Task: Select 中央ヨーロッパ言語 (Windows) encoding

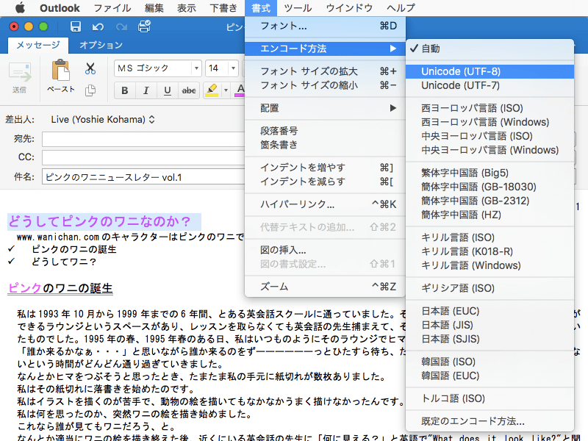Action: (x=490, y=150)
